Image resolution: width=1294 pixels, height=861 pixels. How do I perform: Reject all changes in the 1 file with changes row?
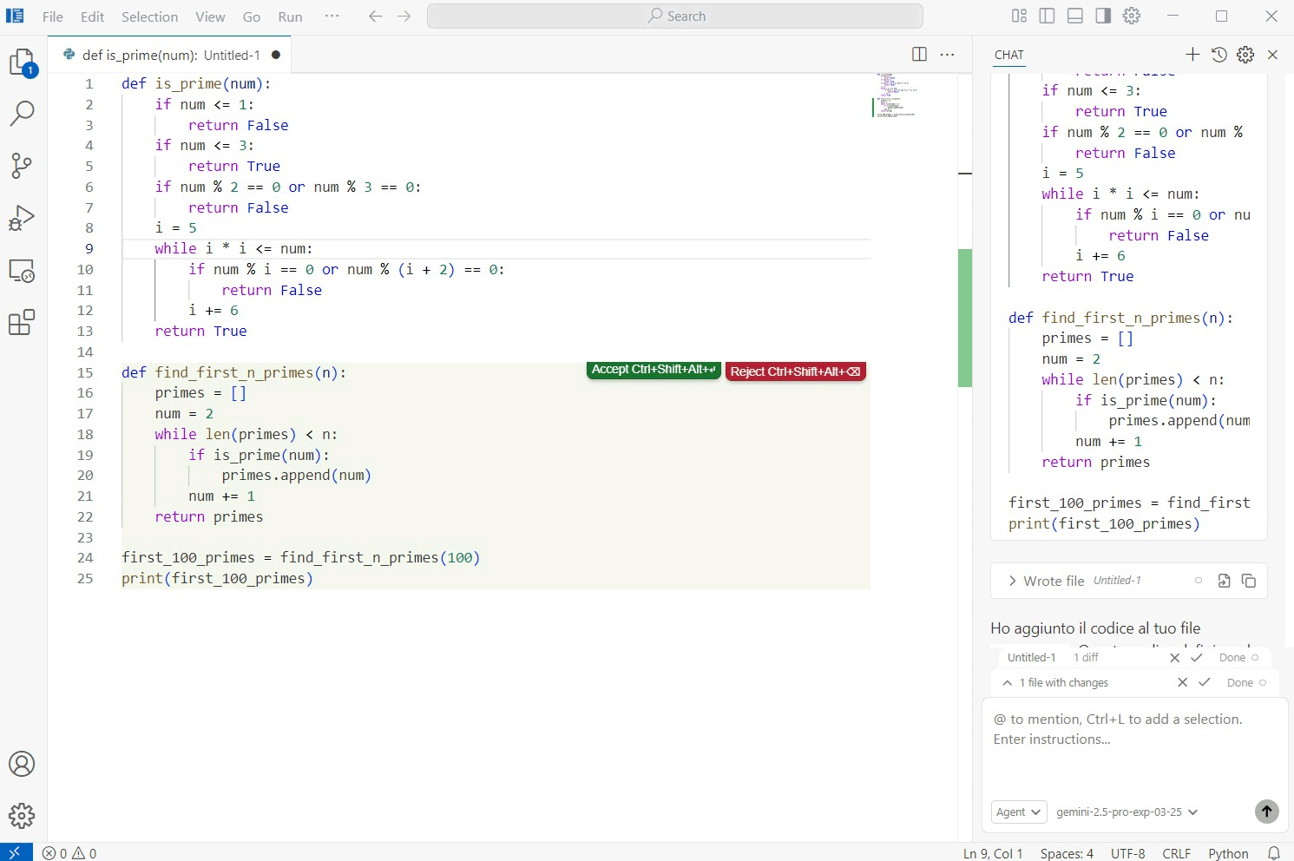(x=1182, y=682)
